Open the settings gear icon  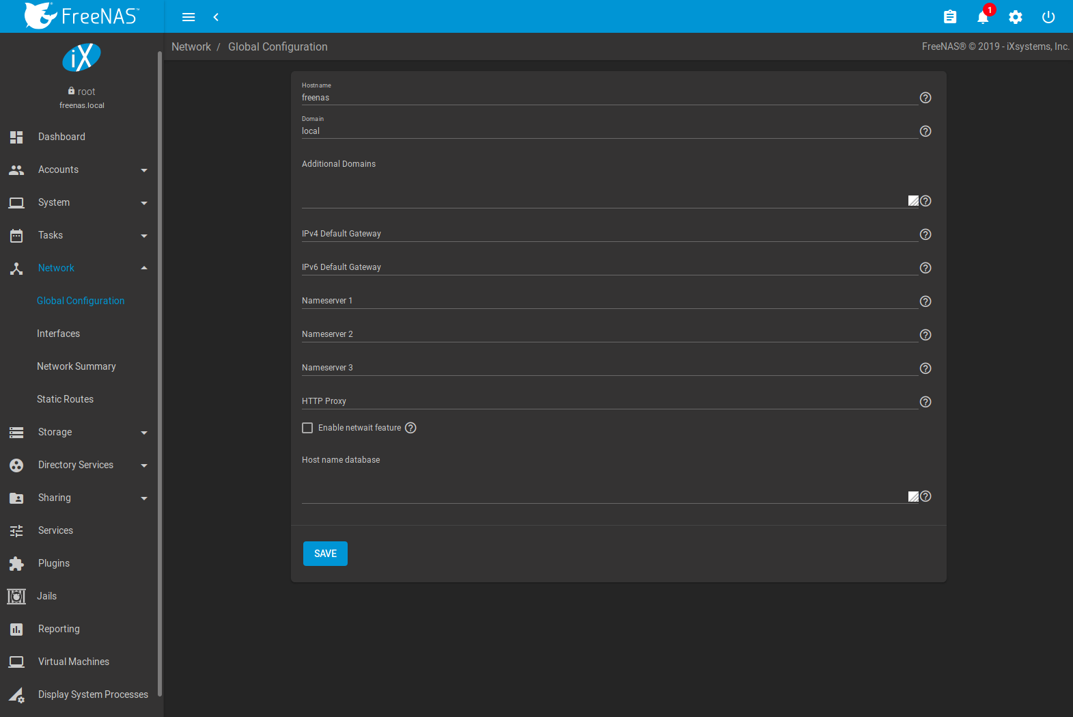1016,17
